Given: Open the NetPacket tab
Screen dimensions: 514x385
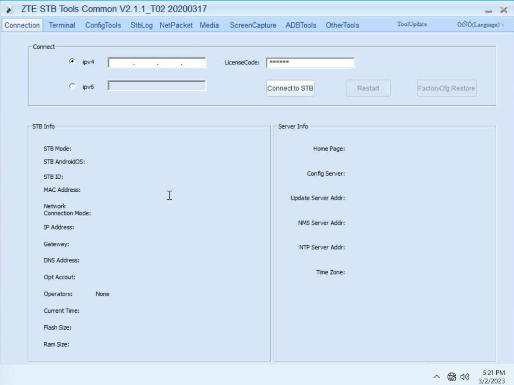Looking at the screenshot, I should [x=176, y=25].
